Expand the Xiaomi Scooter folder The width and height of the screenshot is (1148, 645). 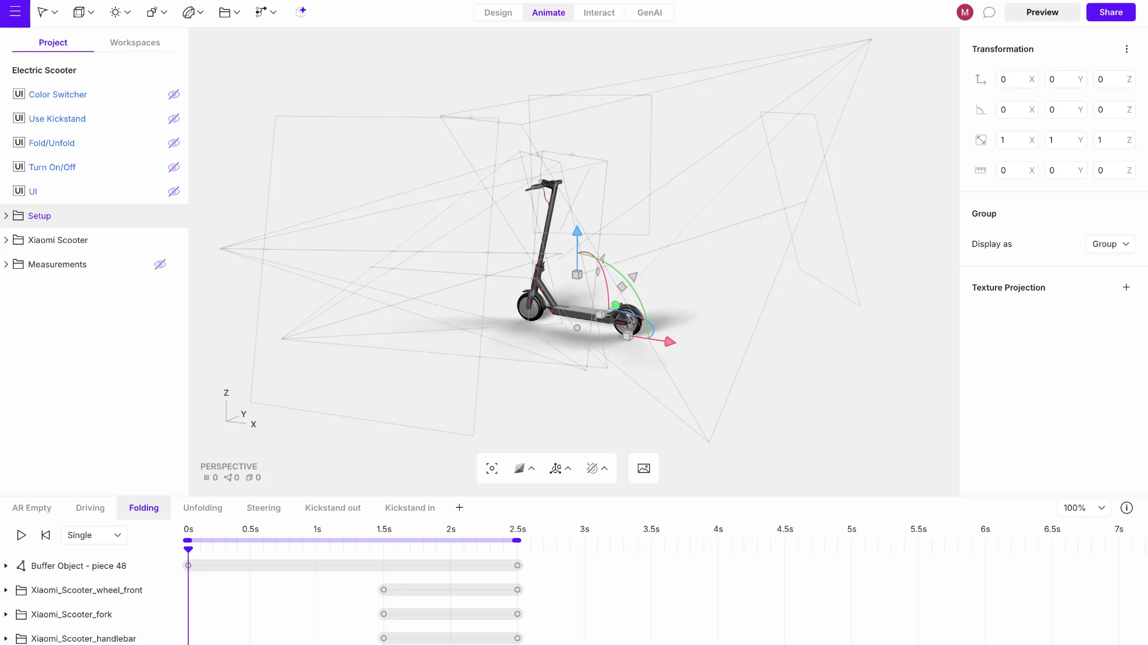pos(6,240)
